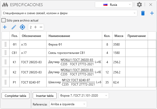Open the Rusia country dropdown
Image resolution: width=157 pixels, height=109 pixels.
point(113,5)
